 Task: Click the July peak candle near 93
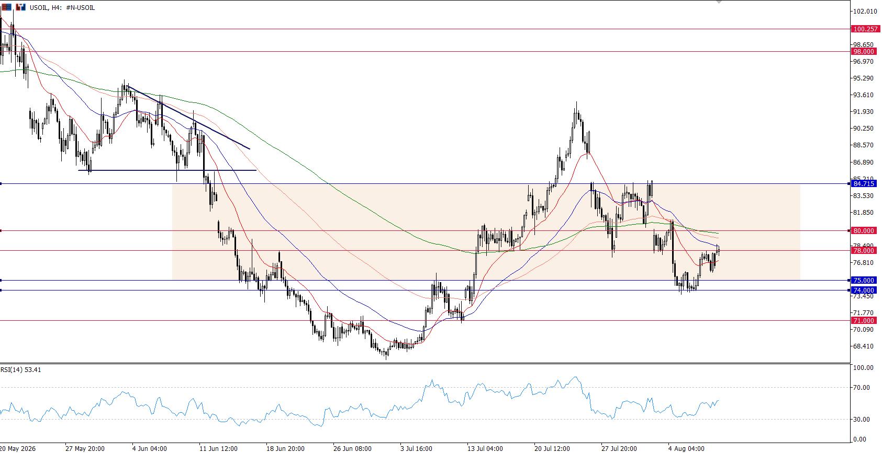click(577, 112)
